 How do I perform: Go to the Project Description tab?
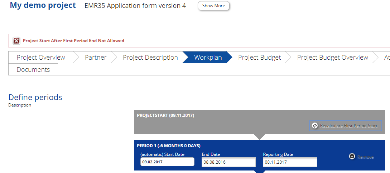pos(150,58)
